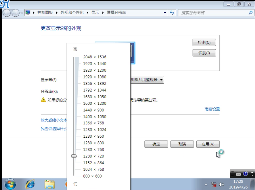Choose resolution 800 × 600
This screenshot has width=255, height=190.
[92, 176]
